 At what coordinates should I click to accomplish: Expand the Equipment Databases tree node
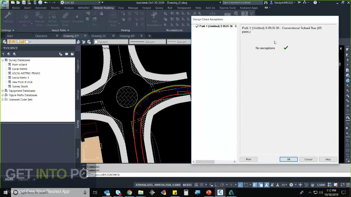(x=3, y=91)
